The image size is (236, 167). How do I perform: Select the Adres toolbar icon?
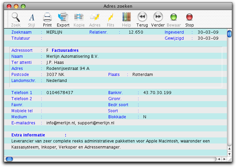coord(95,17)
